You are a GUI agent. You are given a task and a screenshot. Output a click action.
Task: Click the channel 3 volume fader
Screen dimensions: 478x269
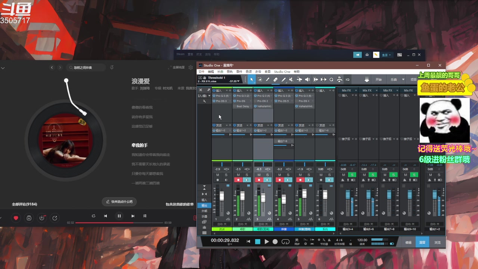click(263, 197)
